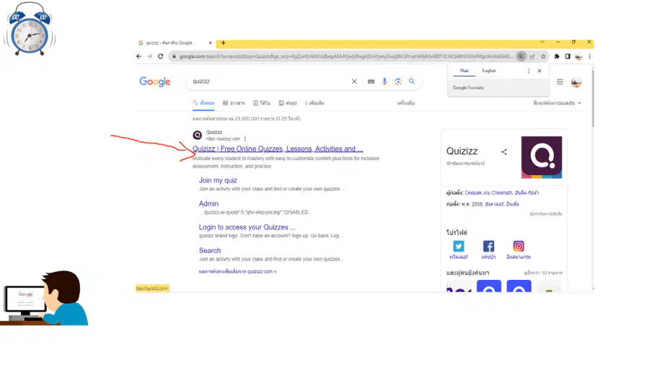Click Chrome profile avatar in toolbar
The height and width of the screenshot is (365, 649).
click(x=578, y=56)
